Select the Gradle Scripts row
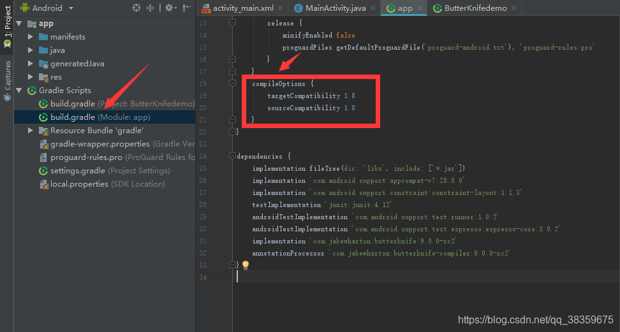Image resolution: width=620 pixels, height=332 pixels. [x=105, y=90]
